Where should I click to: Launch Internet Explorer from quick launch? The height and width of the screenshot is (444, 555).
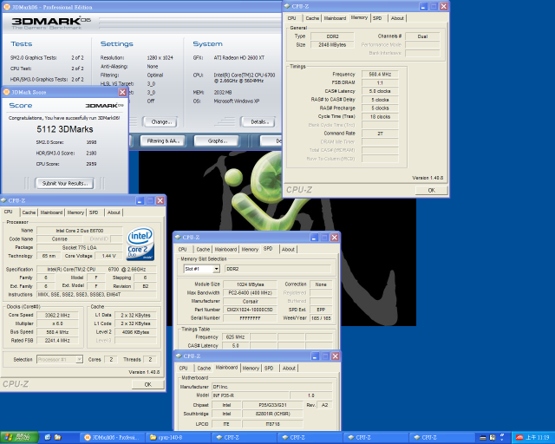coord(48,437)
